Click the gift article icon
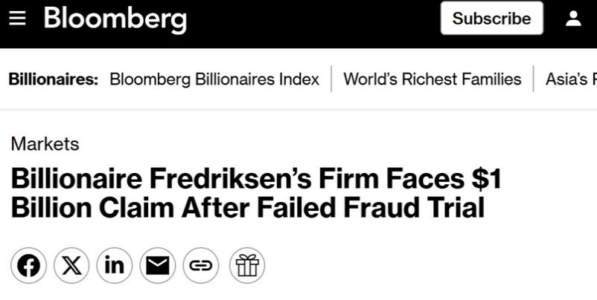 tap(246, 266)
